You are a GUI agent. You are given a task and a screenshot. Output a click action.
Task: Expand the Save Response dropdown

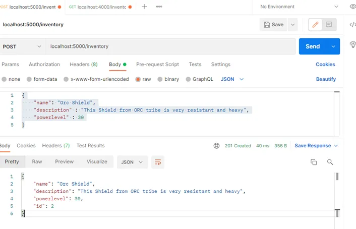pos(316,146)
